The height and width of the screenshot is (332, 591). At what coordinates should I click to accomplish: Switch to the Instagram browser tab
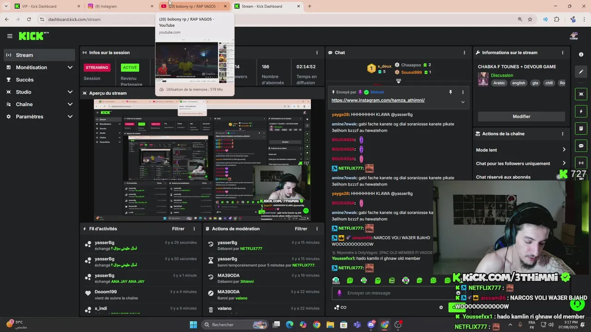[x=120, y=6]
